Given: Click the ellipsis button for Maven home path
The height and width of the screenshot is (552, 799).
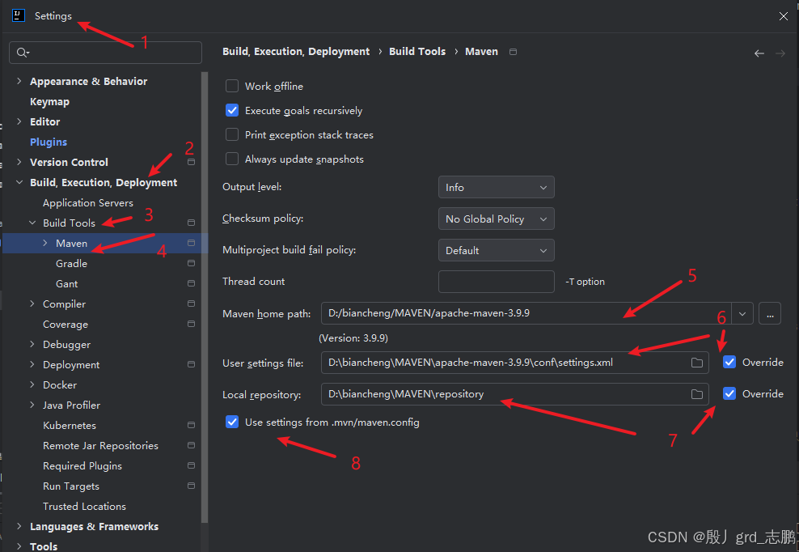Looking at the screenshot, I should tap(769, 313).
